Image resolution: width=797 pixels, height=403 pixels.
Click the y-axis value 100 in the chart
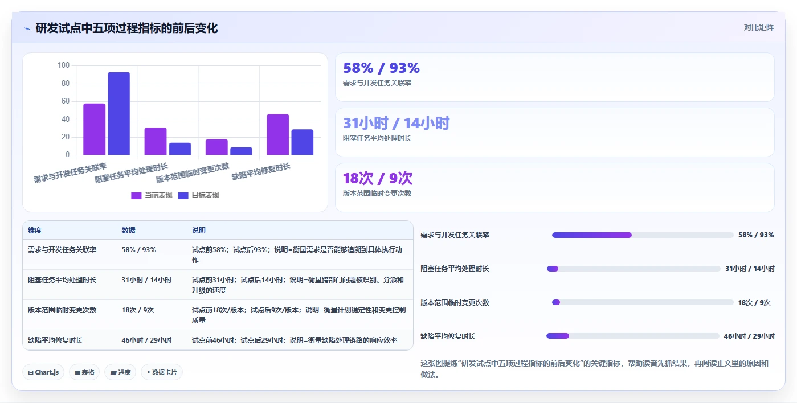[63, 65]
